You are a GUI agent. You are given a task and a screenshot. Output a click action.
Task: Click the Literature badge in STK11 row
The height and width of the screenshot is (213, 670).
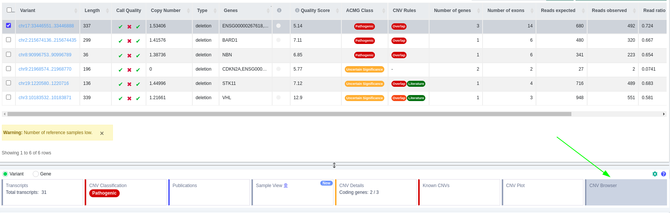click(x=416, y=84)
